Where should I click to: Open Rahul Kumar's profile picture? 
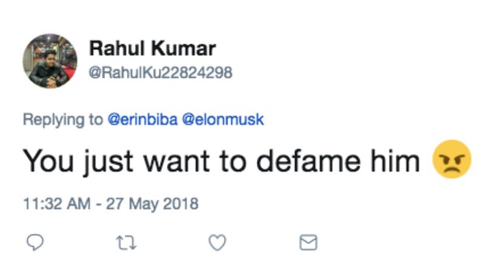point(50,61)
